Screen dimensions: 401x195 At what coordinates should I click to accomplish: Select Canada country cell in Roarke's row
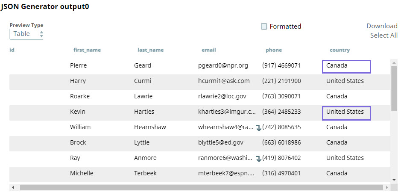337,96
